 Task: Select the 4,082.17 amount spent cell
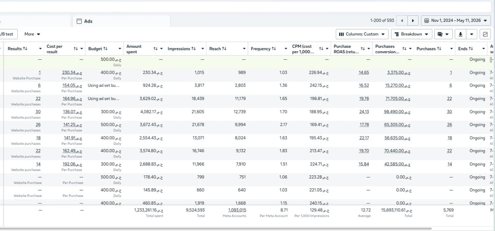click(x=152, y=112)
